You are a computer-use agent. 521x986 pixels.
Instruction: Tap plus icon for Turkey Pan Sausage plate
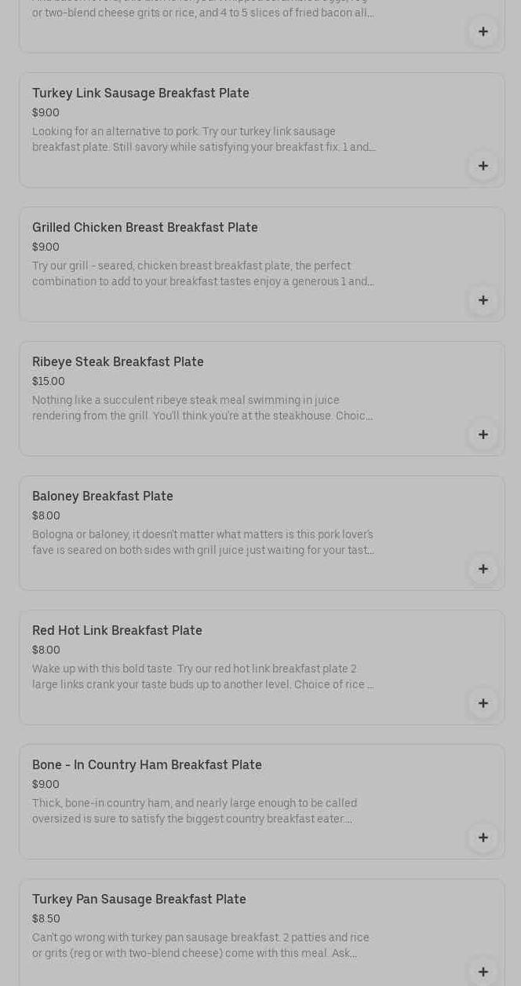(483, 972)
